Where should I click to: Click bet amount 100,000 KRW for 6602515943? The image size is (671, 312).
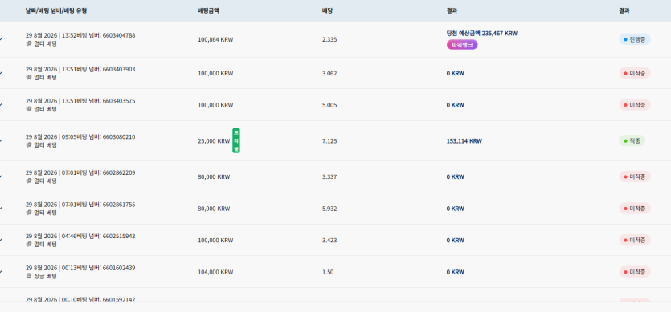click(215, 240)
